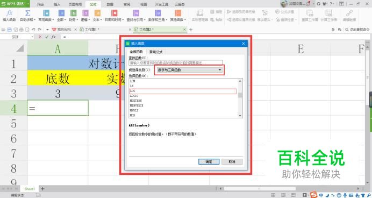This screenshot has height=198, width=372.
Task: Click the open folder icon
Action: (x=3, y=30)
